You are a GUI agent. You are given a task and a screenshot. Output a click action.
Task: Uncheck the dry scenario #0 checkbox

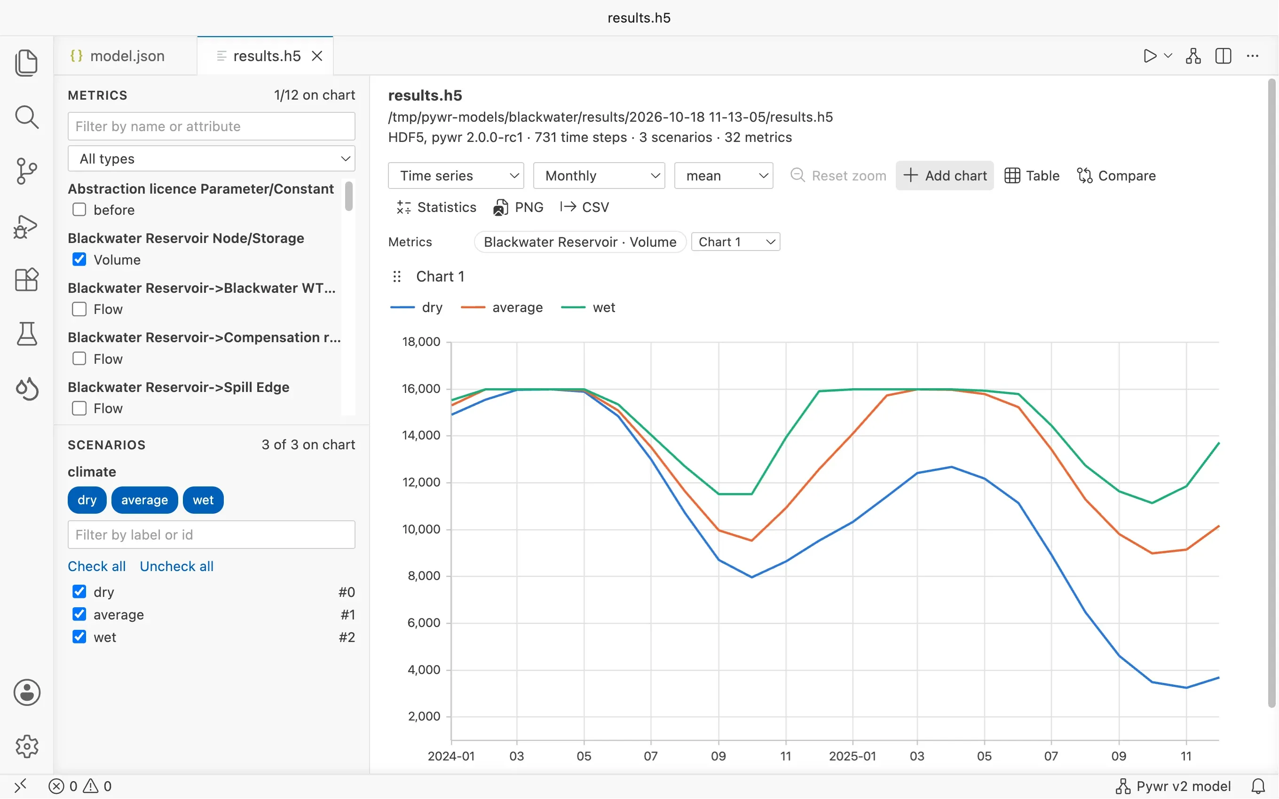coord(79,591)
